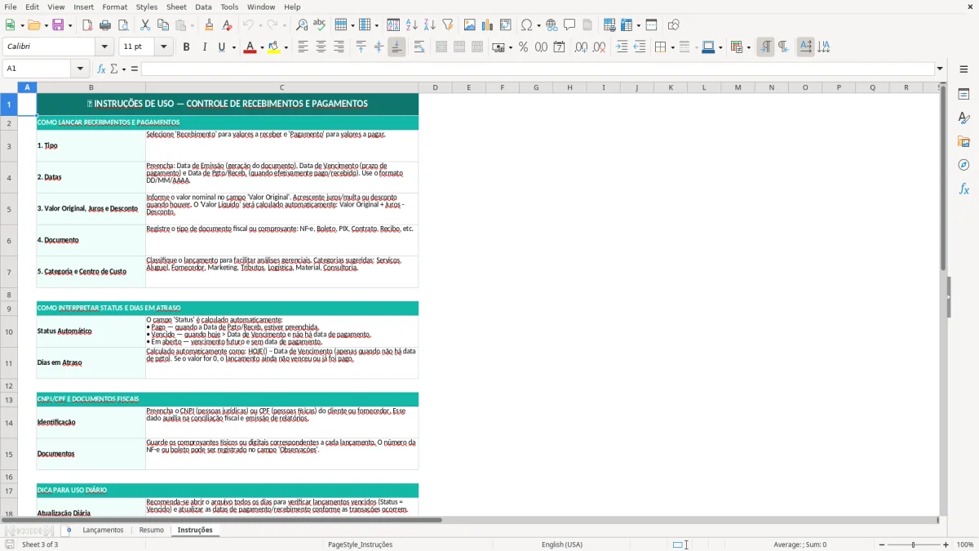Insert image icon
979x551 pixels.
pos(470,25)
